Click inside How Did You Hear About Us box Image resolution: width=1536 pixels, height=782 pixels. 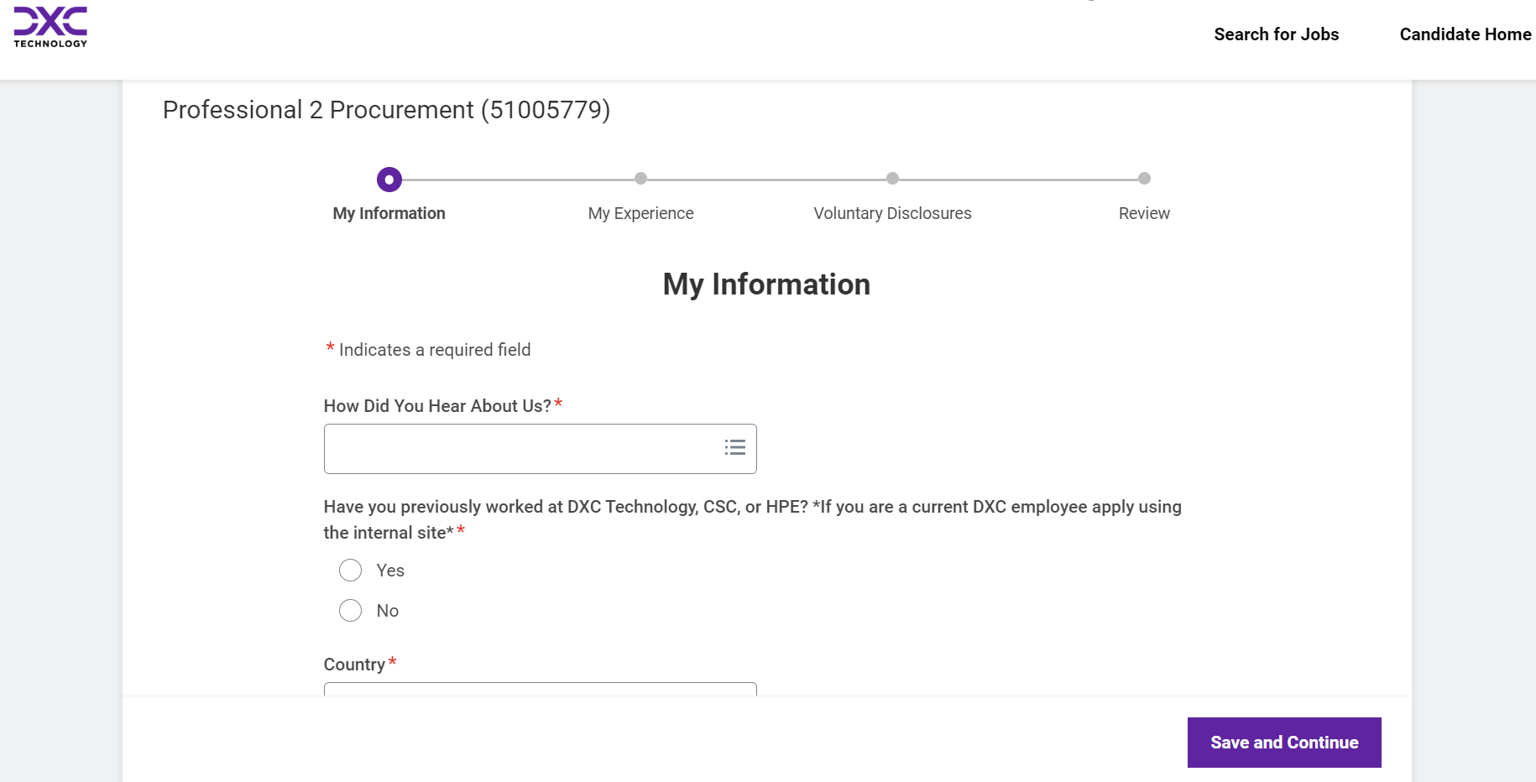[520, 449]
